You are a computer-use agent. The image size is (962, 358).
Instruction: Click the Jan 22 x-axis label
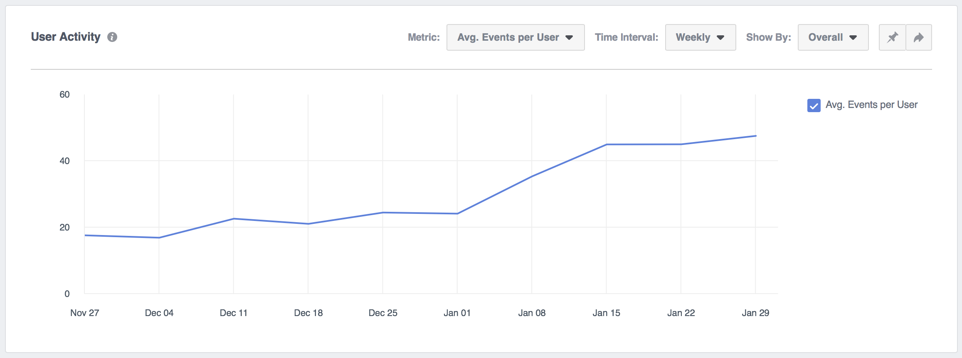coord(681,313)
